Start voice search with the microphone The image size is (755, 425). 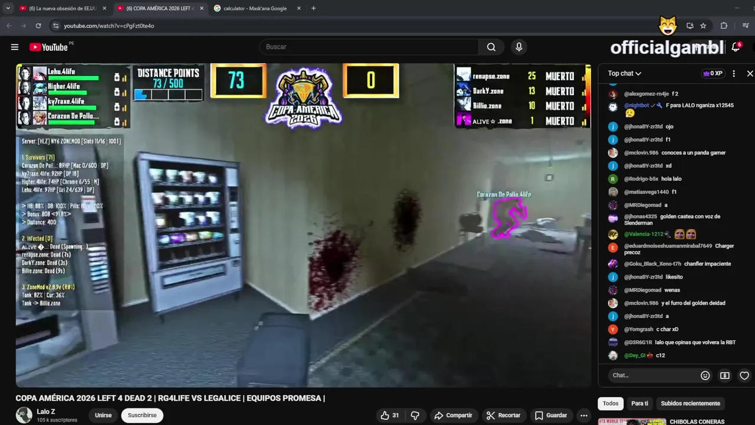pyautogui.click(x=519, y=47)
